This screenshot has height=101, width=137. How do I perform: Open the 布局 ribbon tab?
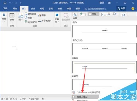[x=42, y=9]
